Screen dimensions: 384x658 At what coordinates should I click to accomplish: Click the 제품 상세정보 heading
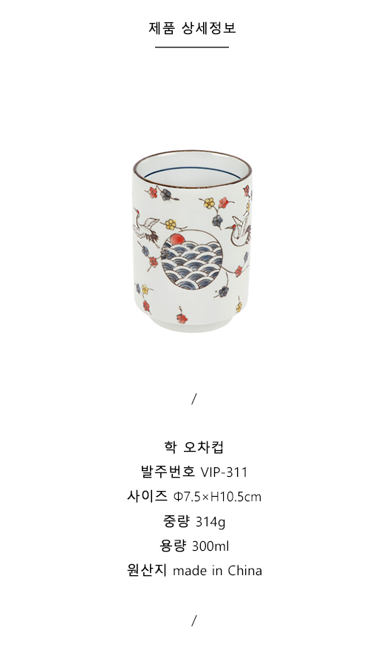tap(192, 28)
